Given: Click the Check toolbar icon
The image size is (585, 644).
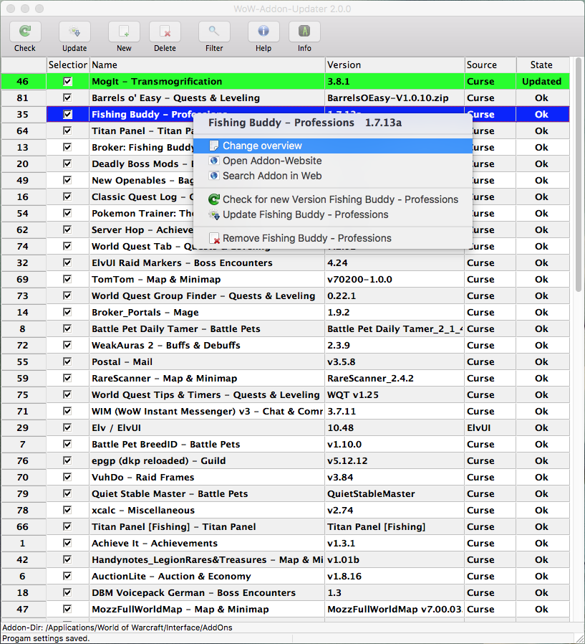Looking at the screenshot, I should click(25, 32).
